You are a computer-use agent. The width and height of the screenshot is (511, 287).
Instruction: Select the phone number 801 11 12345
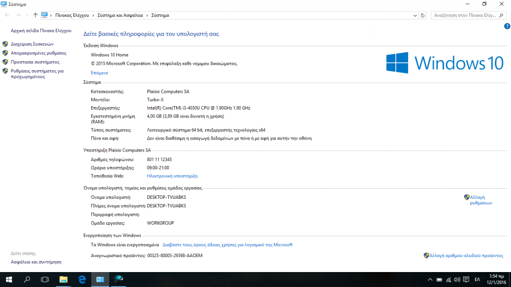pos(159,159)
